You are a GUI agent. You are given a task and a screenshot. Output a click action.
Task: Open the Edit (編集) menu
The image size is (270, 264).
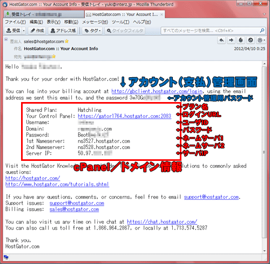coord(36,22)
